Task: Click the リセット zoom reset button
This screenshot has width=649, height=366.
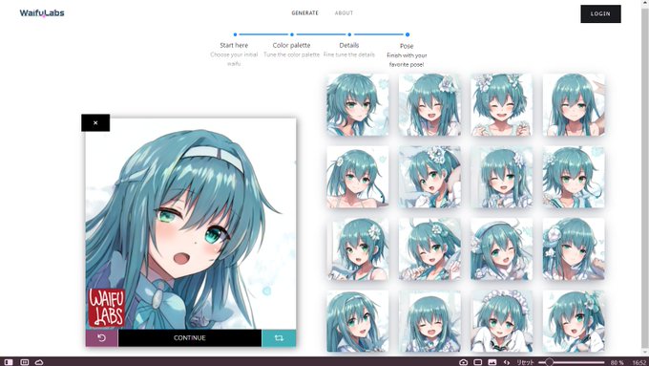Action: coord(525,363)
